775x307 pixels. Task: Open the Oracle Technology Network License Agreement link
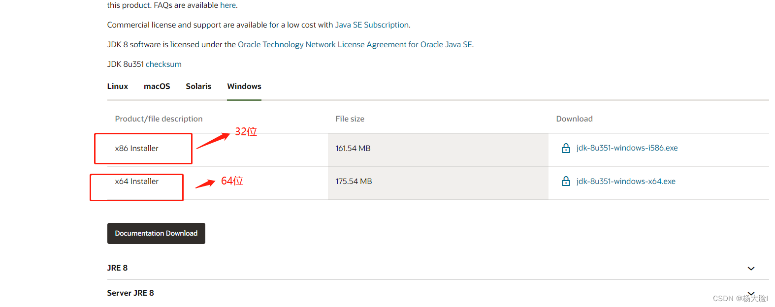click(355, 45)
